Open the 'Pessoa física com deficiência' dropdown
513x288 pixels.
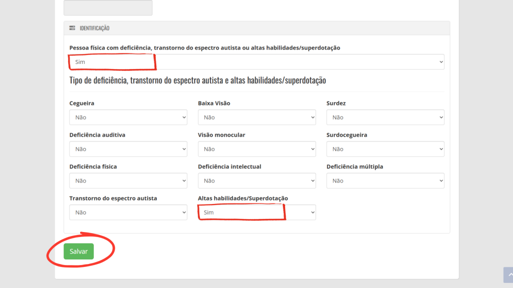[256, 62]
